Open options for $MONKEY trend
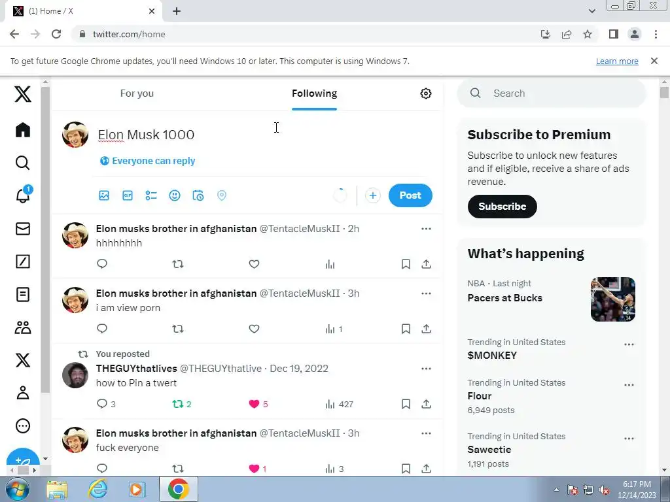 [629, 344]
